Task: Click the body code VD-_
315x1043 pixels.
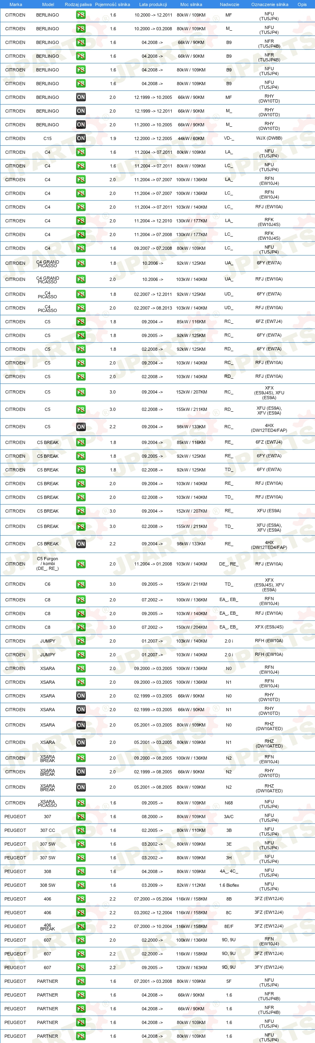Action: tap(229, 138)
